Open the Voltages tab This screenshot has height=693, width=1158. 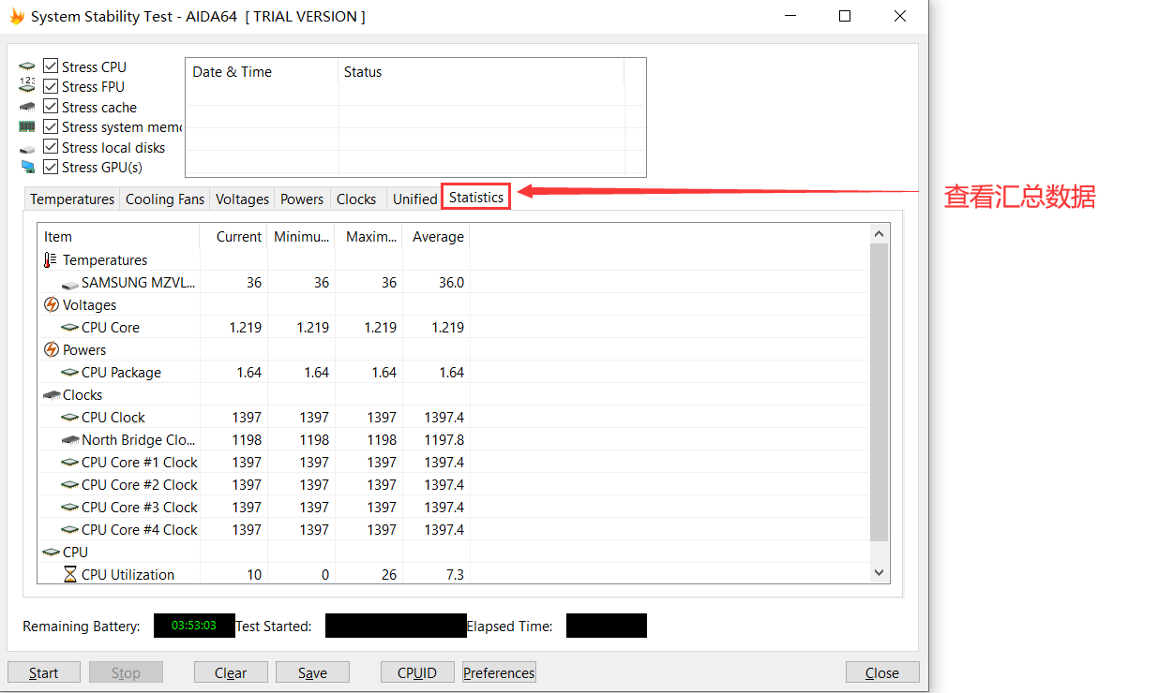(x=242, y=199)
